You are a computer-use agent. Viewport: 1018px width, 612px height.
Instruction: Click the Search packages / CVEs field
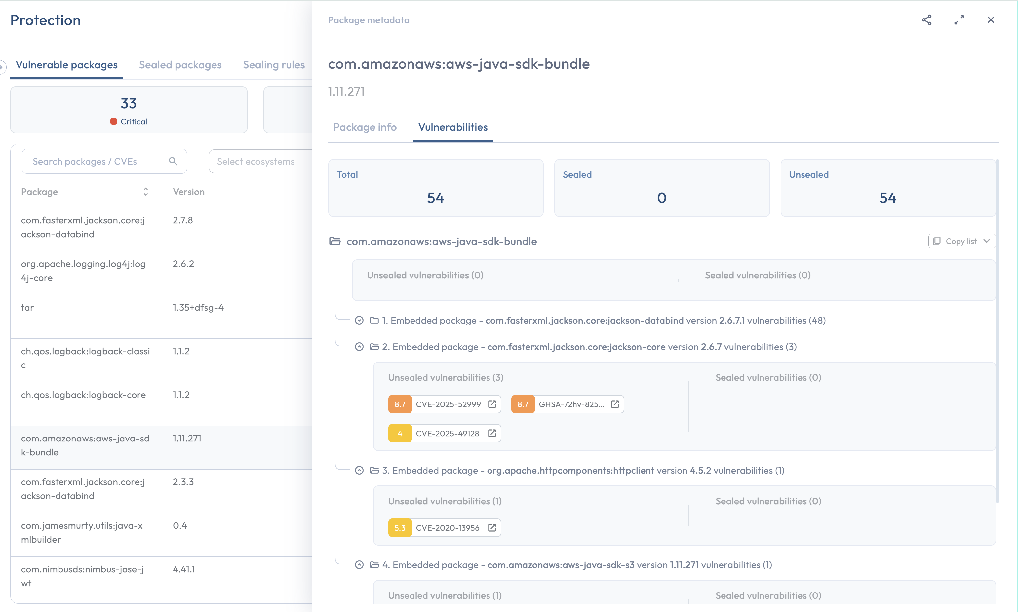tap(104, 161)
